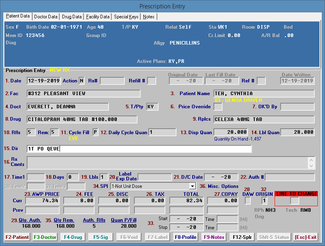325x246 pixels.
Task: Open F9-Notes button
Action: (214, 237)
